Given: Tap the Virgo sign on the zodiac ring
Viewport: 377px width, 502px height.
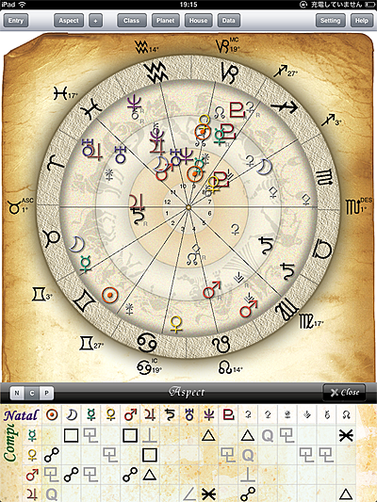Looking at the screenshot, I should [x=287, y=309].
